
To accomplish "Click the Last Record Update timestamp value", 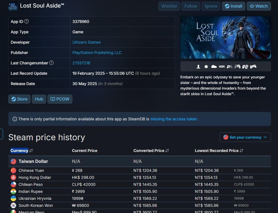I will tap(103, 73).
